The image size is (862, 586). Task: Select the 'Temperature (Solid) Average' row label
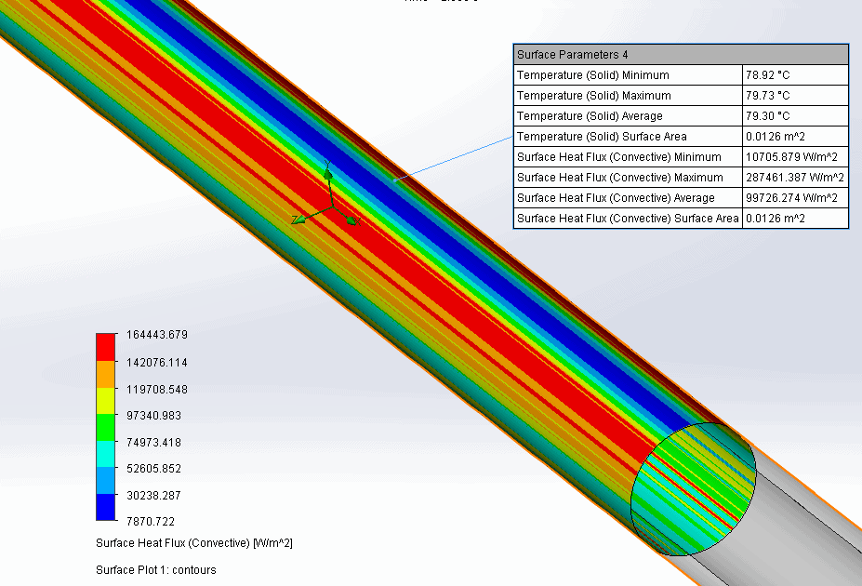pos(590,116)
